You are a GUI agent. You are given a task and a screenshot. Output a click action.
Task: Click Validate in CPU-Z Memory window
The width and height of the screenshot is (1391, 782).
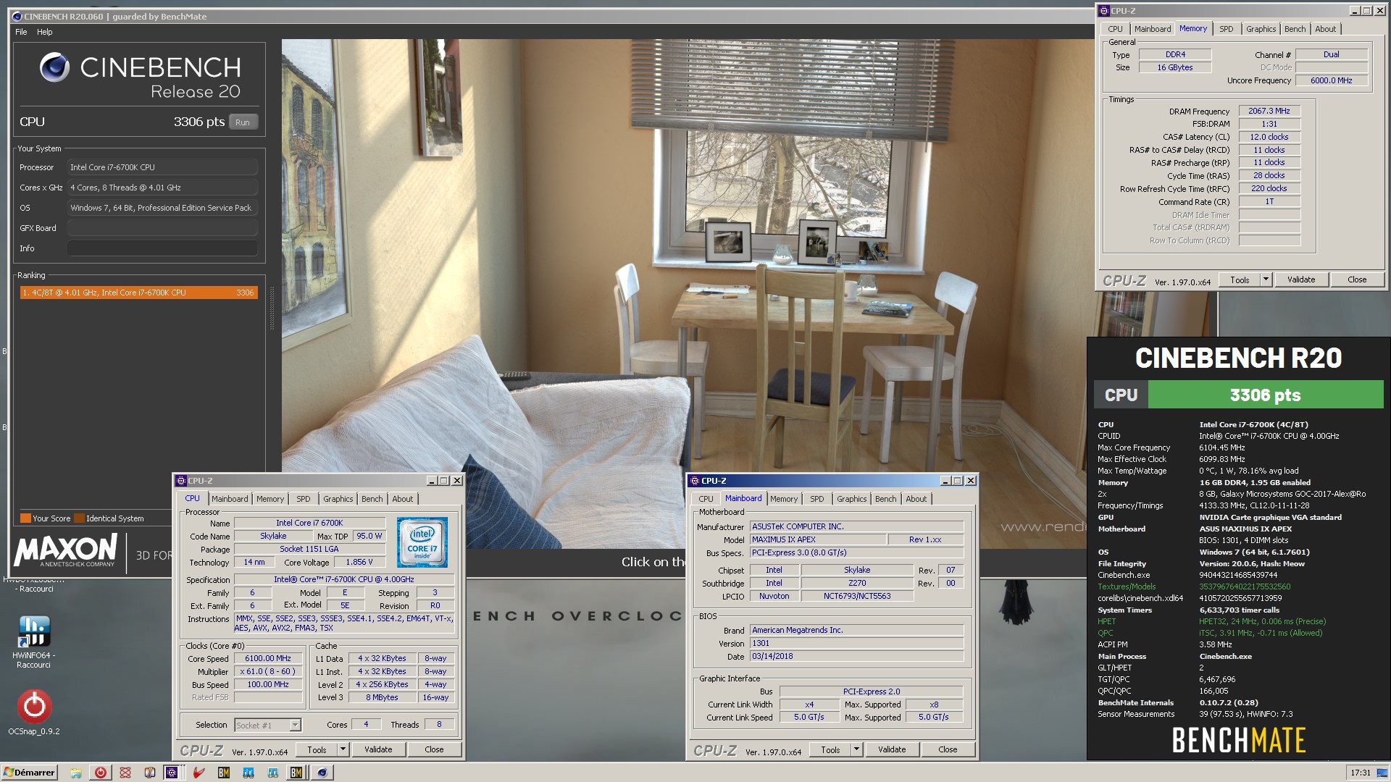coord(1301,279)
